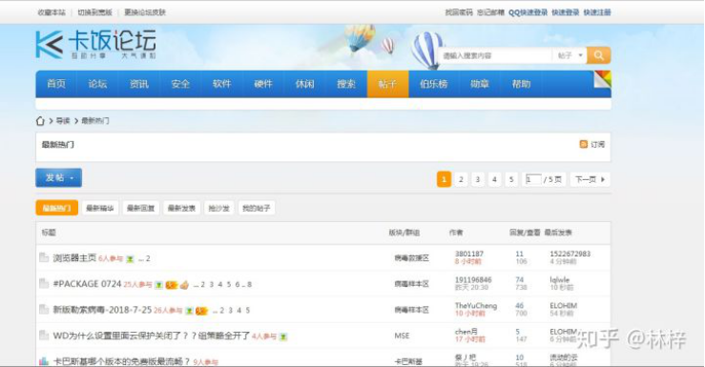Open the 帖子 search type dropdown

(570, 55)
